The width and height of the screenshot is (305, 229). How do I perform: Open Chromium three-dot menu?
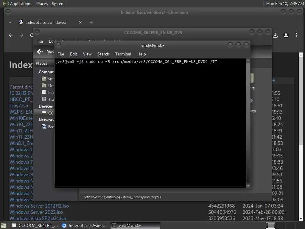[297, 35]
